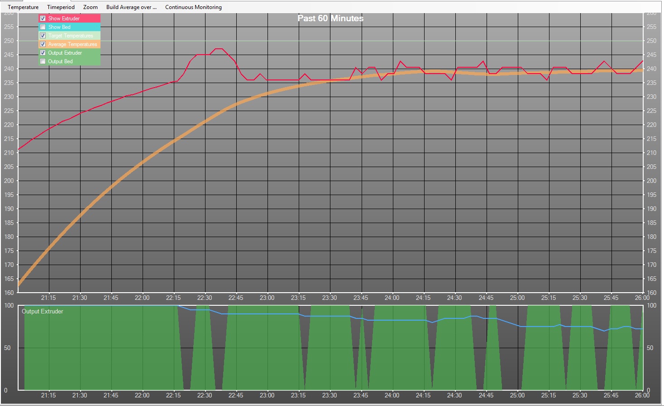Open the Temperature menu

[23, 7]
